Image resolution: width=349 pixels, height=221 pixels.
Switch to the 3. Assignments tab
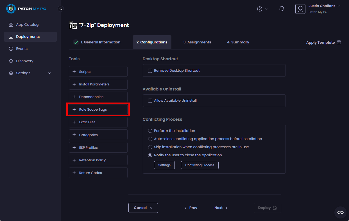point(197,42)
